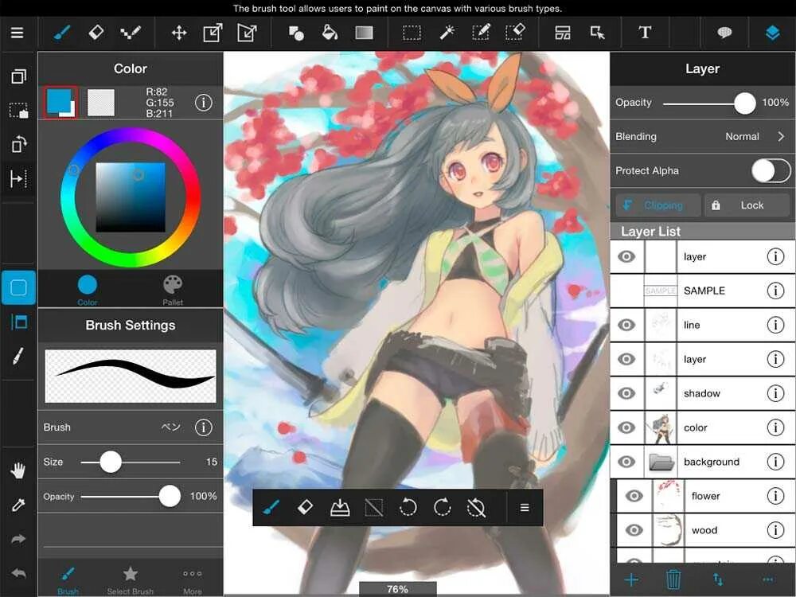
Task: Switch to the Pallet tab
Action: pos(173,290)
